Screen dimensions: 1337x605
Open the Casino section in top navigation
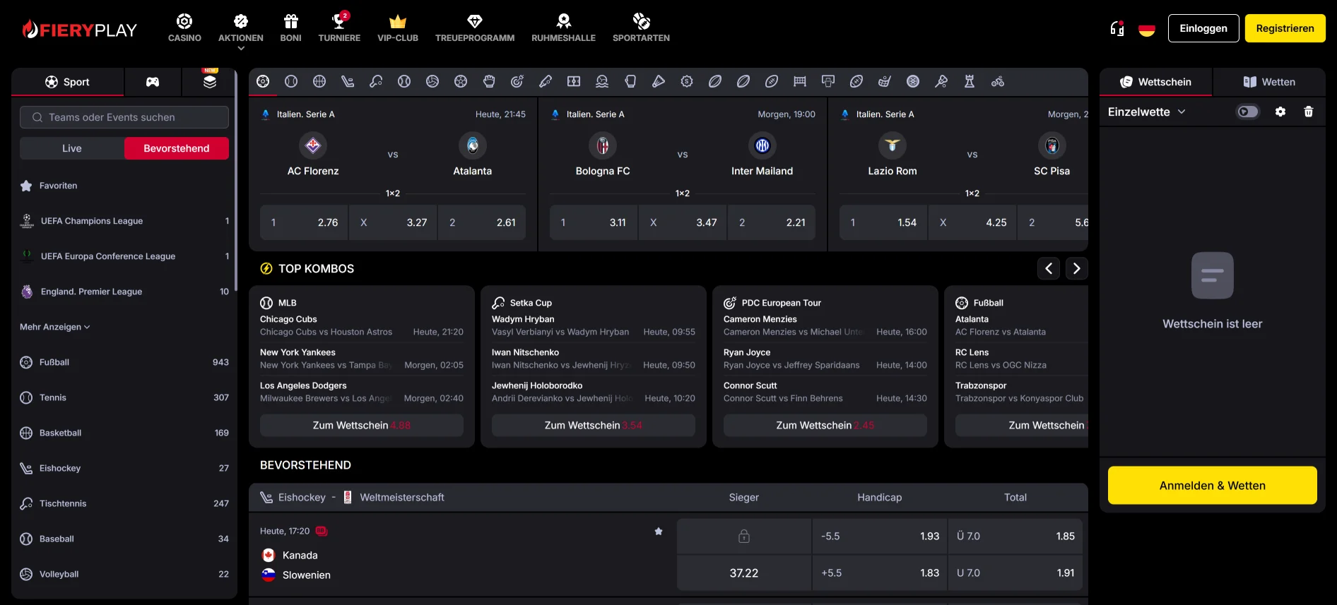point(184,28)
